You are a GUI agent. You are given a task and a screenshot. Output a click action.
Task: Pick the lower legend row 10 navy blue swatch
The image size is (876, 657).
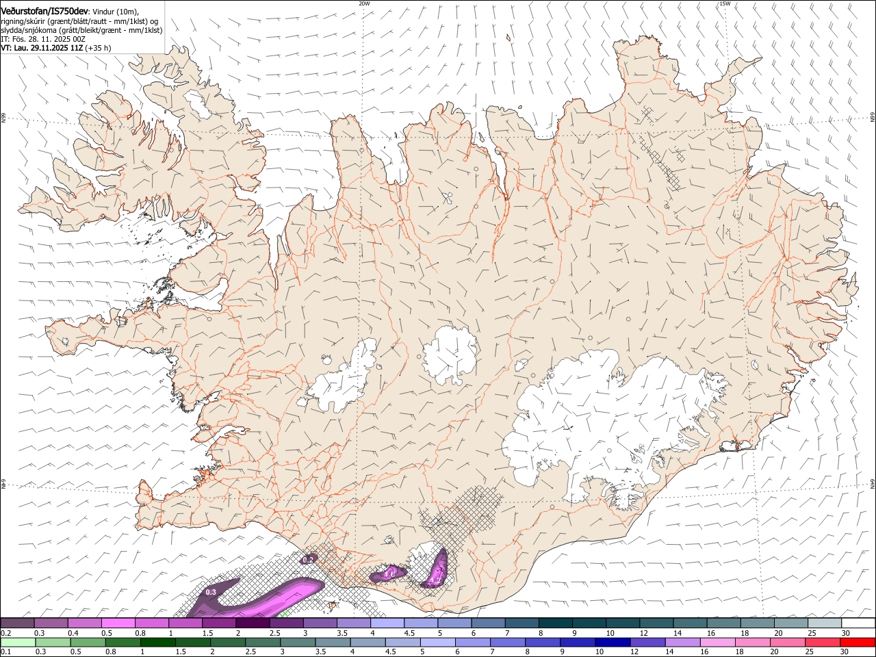coord(613,643)
